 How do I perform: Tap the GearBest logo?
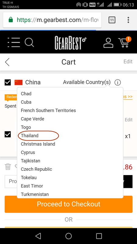coord(71,43)
